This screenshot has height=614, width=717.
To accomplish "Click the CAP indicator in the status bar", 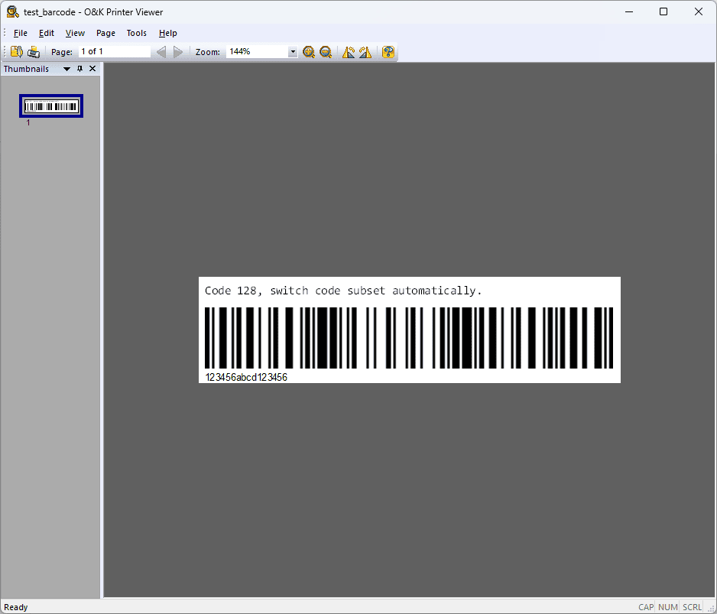I will tap(646, 606).
